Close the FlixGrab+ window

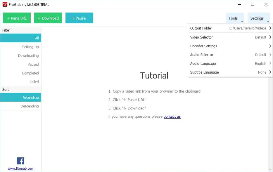click(x=266, y=4)
